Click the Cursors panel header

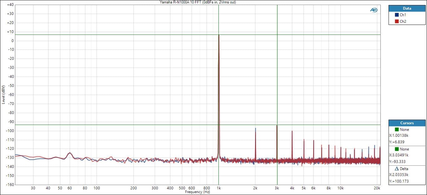(x=407, y=123)
